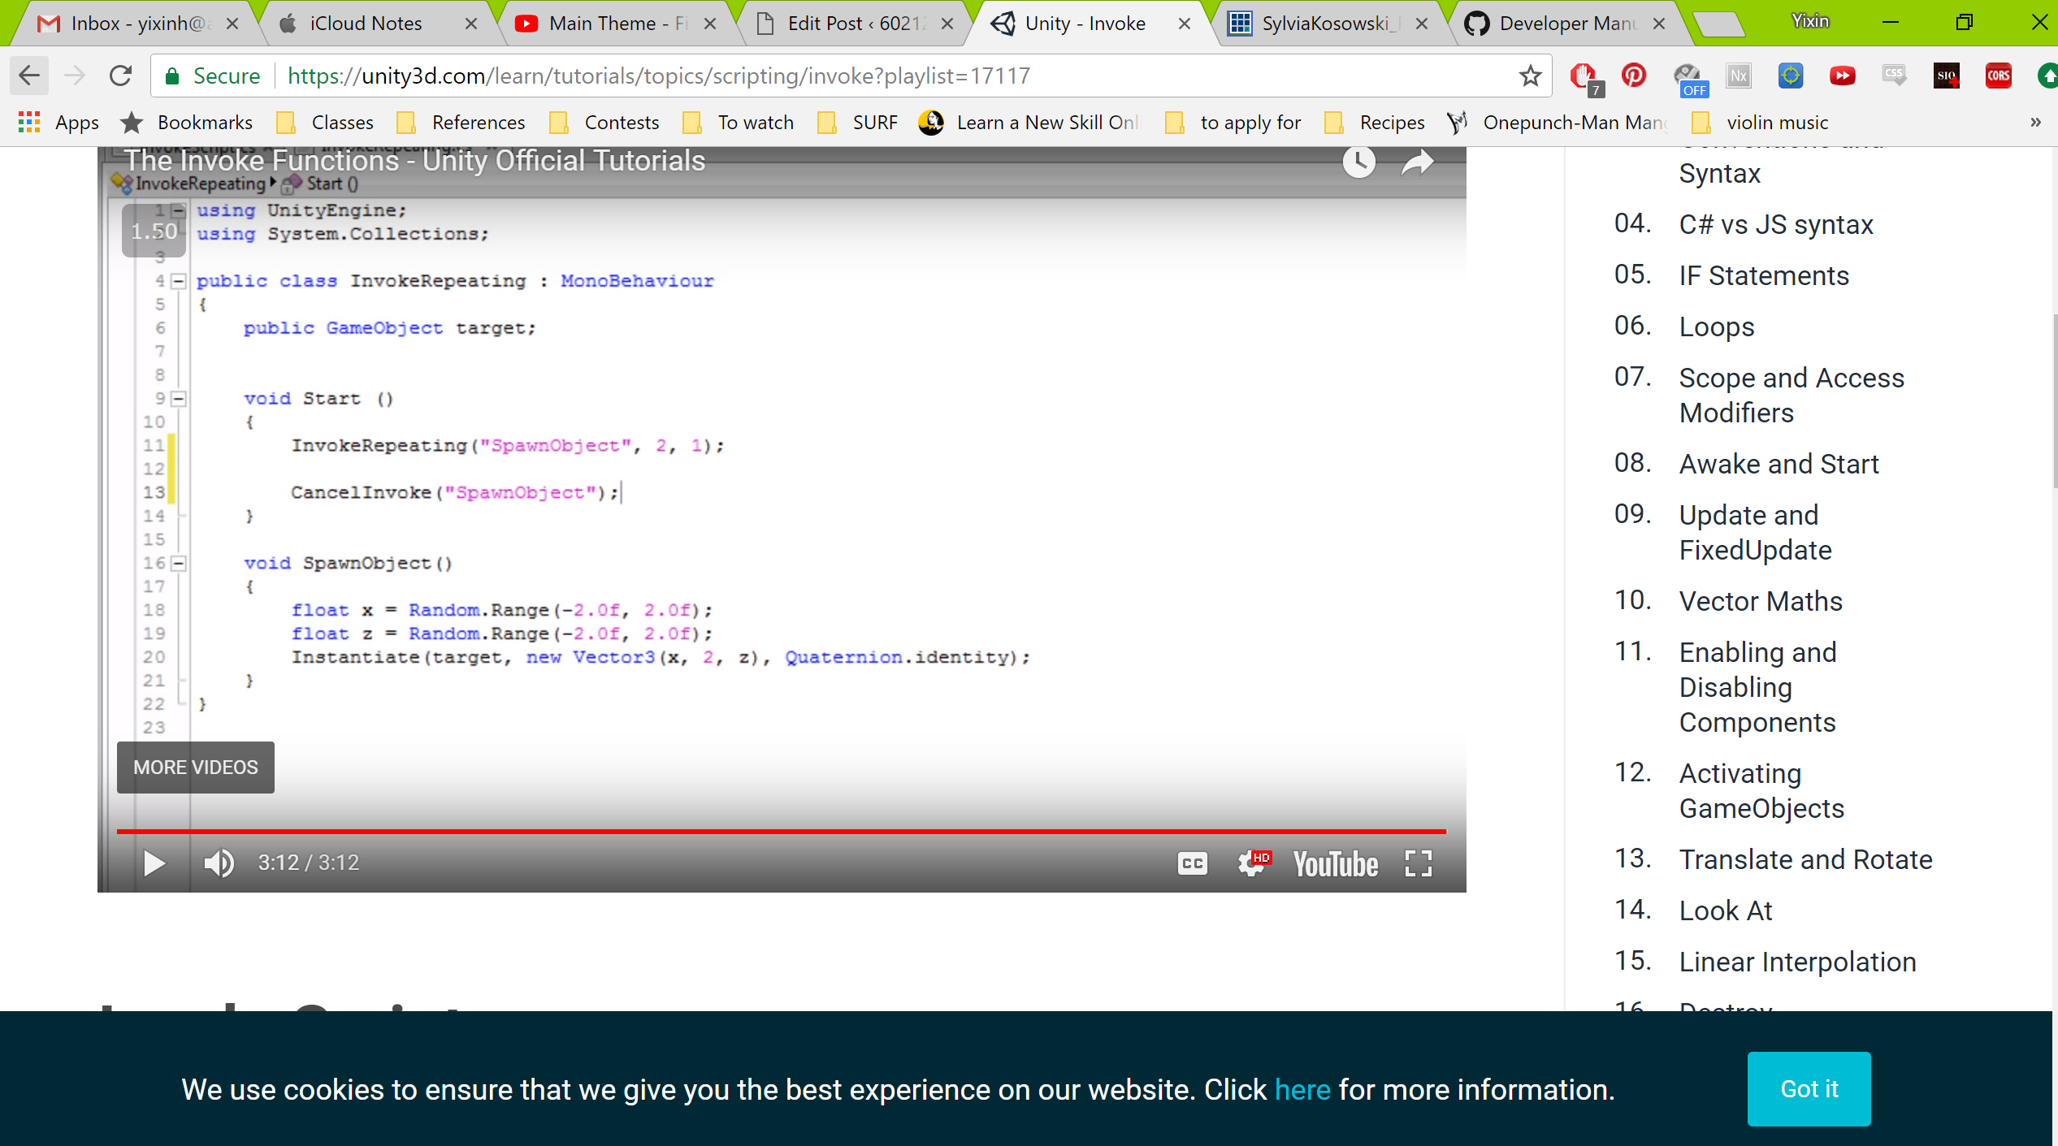Click the Share arrow icon on video
This screenshot has height=1146, width=2058.
tap(1418, 162)
